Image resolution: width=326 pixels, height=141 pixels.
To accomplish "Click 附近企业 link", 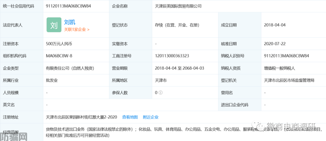I will click(151, 117).
